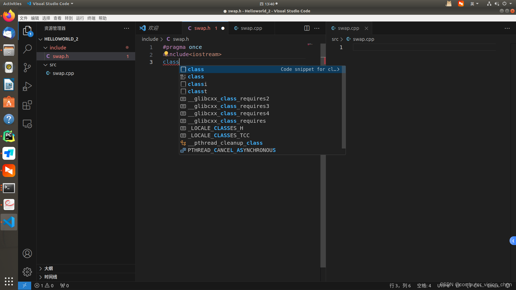
Task: Click the swap.cpp filename in explorer
Action: click(x=63, y=73)
